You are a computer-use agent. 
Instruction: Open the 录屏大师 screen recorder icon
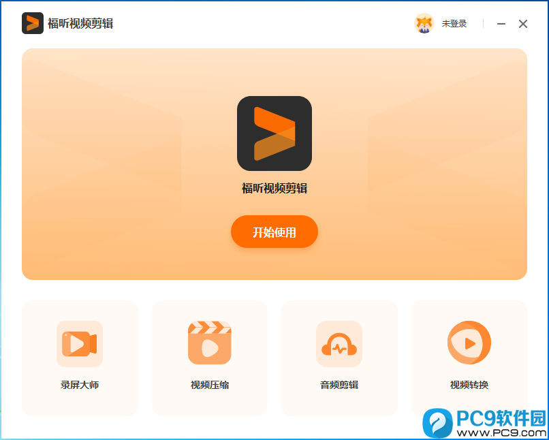click(80, 344)
